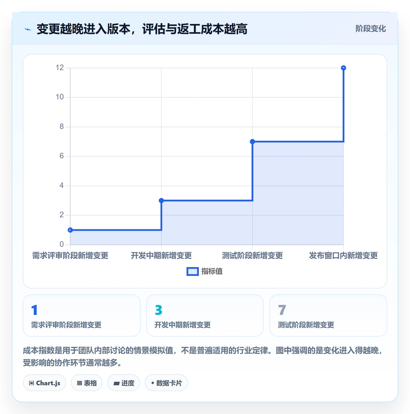Click the y-axis tick label 2

click(61, 215)
